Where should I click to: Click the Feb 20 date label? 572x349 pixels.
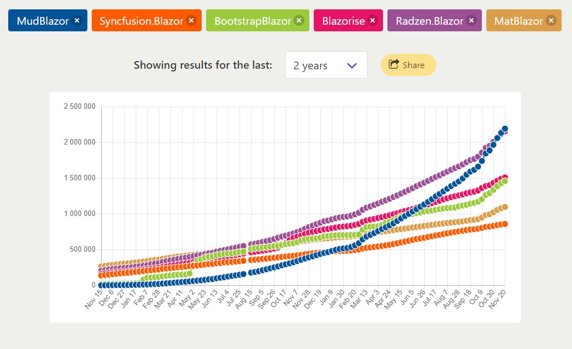pyautogui.click(x=347, y=299)
